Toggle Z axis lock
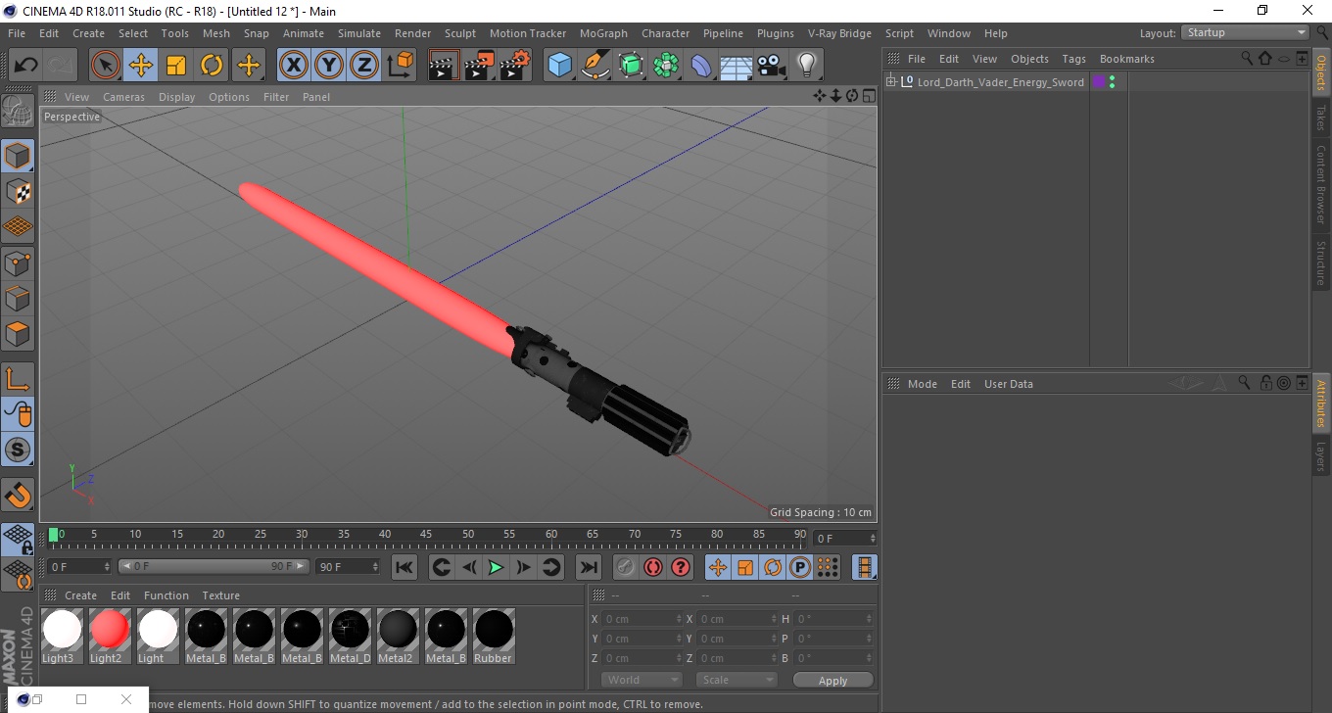1332x713 pixels. click(364, 66)
